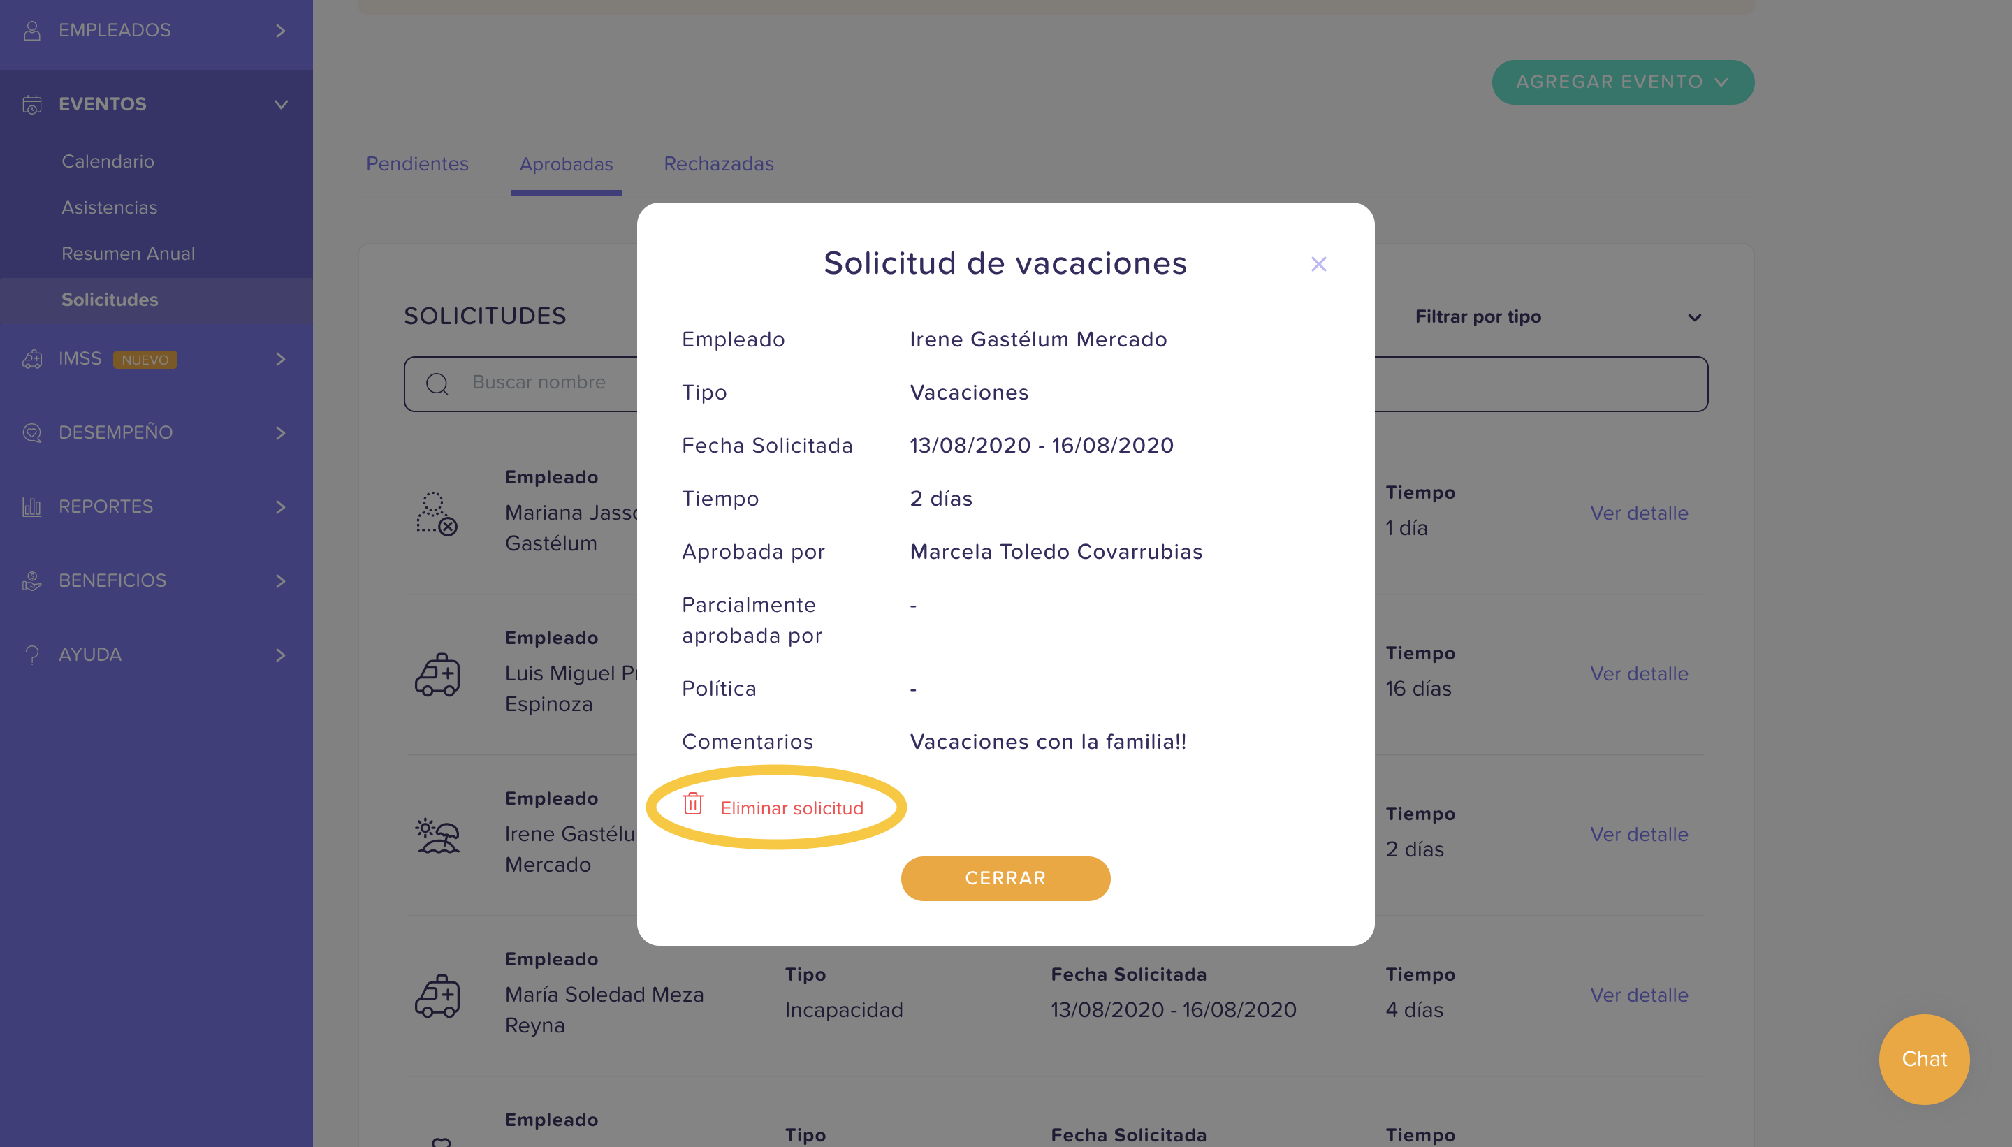Open Asistencias in the sidebar

[x=110, y=207]
